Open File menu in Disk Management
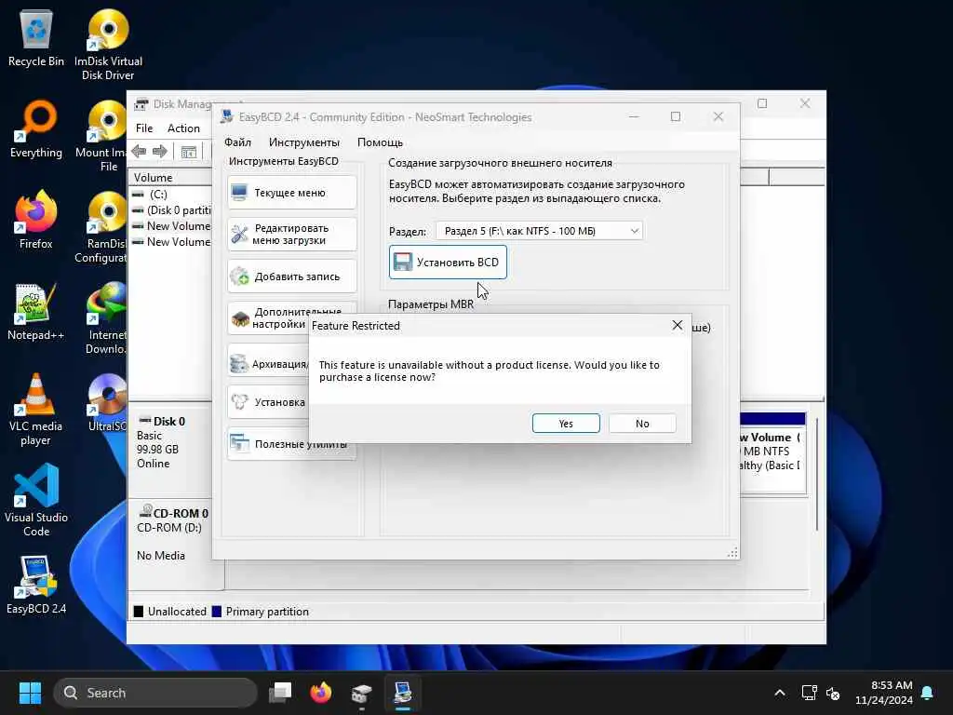The image size is (953, 715). coord(144,128)
